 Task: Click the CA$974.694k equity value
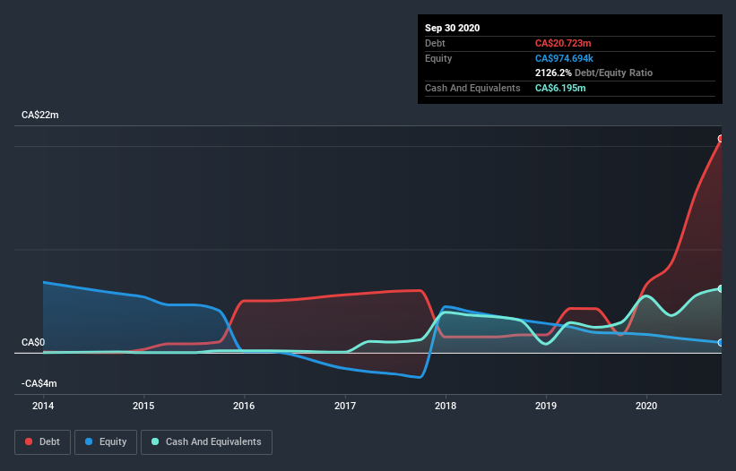coord(564,58)
